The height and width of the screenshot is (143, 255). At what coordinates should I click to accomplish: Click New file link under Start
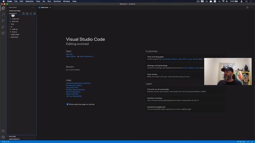tap(69, 54)
